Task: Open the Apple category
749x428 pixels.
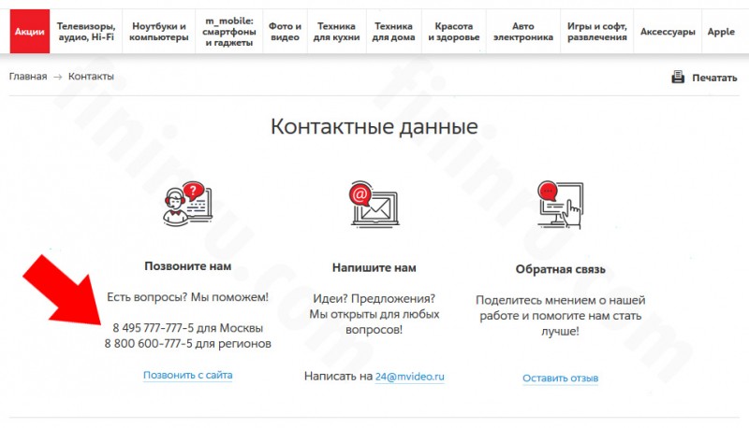Action: 721,32
